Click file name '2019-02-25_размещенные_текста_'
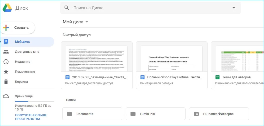This screenshot has width=264, height=126. (100, 77)
